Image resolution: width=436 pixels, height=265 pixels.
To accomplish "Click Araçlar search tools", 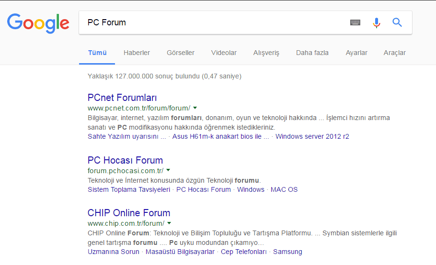I will pos(395,53).
